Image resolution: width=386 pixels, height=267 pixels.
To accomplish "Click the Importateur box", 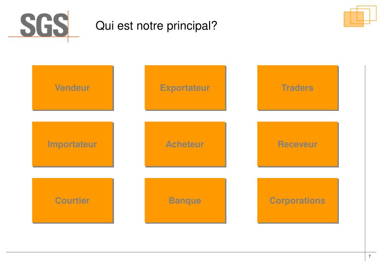I will pyautogui.click(x=72, y=144).
